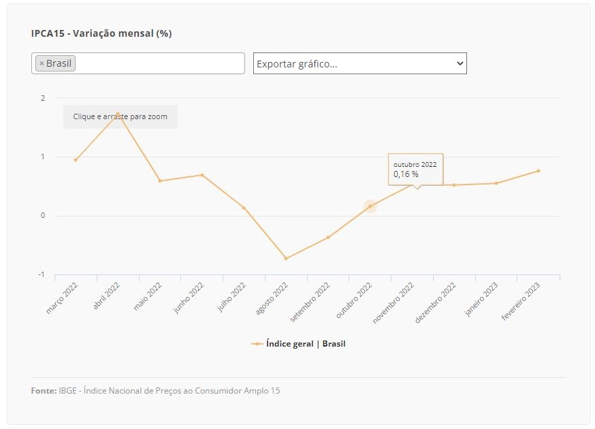The image size is (595, 429).
Task: Remove the Brasil tag with the x icon
Action: 42,63
